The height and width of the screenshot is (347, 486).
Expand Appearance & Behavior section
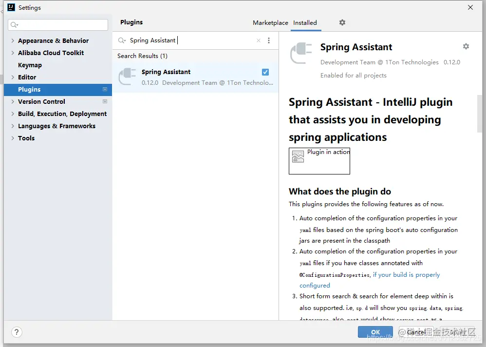[x=13, y=40]
